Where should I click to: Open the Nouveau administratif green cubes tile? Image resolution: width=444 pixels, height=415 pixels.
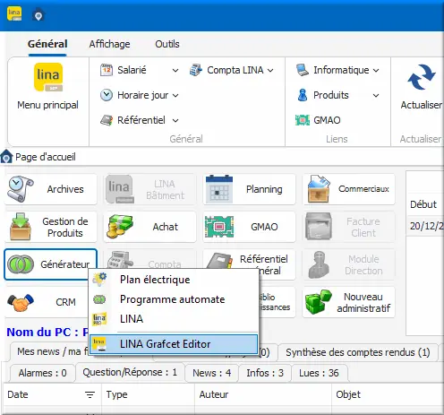point(348,302)
